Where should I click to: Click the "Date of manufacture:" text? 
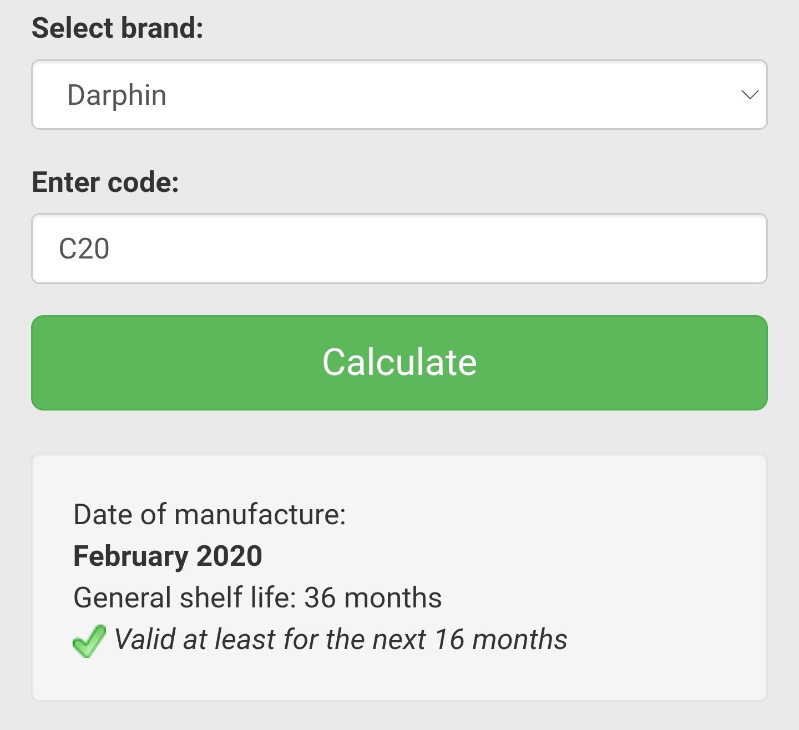[210, 514]
